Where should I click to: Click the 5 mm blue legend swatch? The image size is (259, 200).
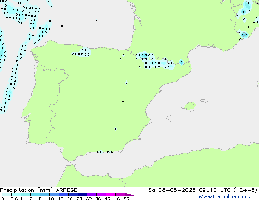pyautogui.click(x=45, y=195)
